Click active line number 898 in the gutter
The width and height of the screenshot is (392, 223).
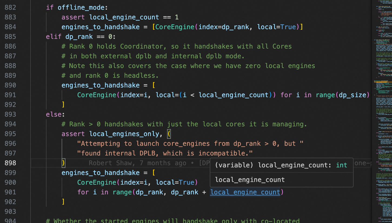[x=10, y=163]
